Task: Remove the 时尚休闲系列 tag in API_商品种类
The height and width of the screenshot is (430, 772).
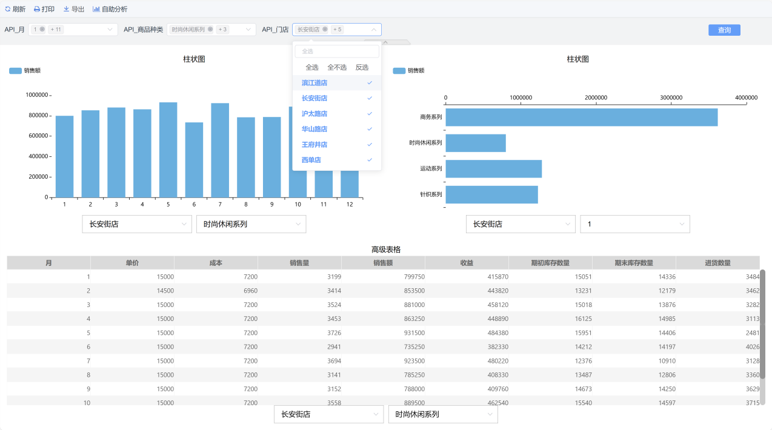Action: click(x=210, y=30)
